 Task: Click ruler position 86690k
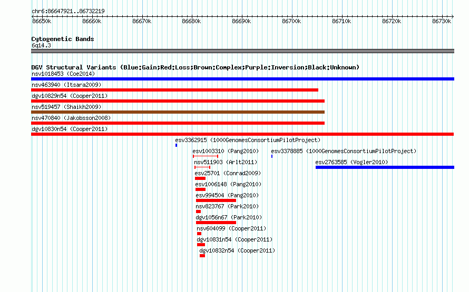click(x=242, y=21)
